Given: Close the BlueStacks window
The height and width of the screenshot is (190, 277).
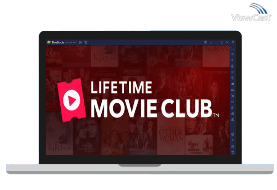Looking at the screenshot, I should coord(227,42).
